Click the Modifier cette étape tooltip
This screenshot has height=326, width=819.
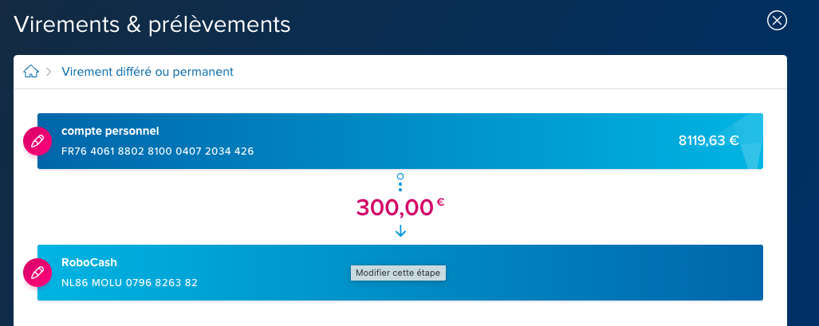(398, 273)
